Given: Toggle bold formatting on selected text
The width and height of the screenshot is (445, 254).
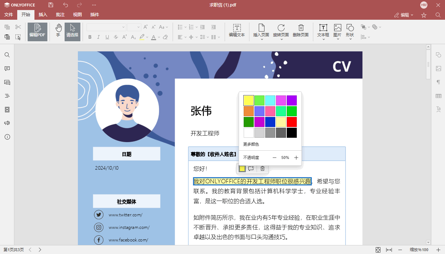Looking at the screenshot, I should 90,37.
